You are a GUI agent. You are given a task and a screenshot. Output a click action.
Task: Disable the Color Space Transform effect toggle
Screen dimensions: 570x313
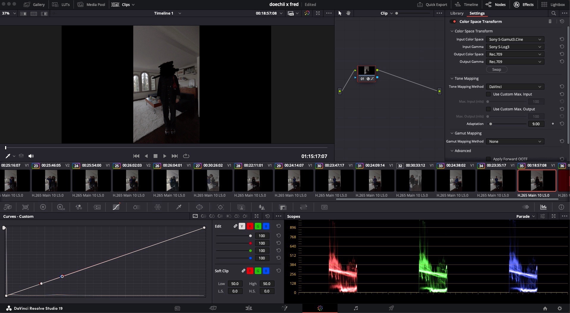453,21
